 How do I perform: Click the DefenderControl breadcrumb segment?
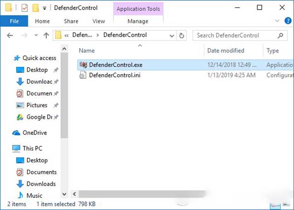pyautogui.click(x=125, y=35)
